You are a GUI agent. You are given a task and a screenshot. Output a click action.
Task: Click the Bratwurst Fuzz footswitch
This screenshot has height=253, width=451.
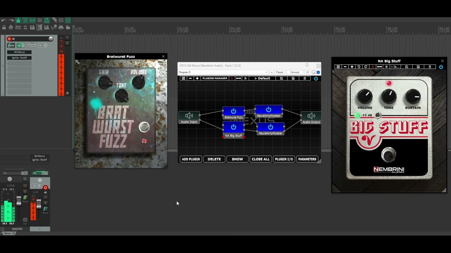coord(144,127)
